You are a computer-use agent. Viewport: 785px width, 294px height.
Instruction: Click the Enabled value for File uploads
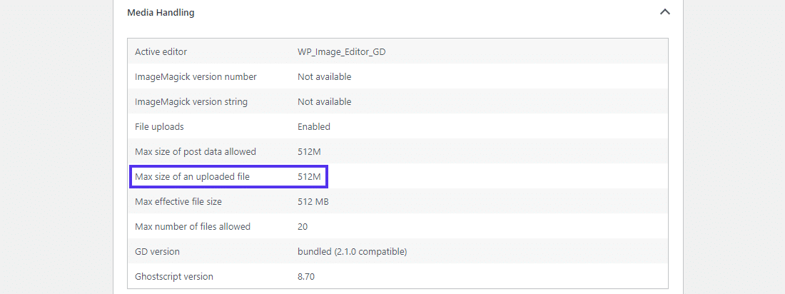pyautogui.click(x=314, y=126)
